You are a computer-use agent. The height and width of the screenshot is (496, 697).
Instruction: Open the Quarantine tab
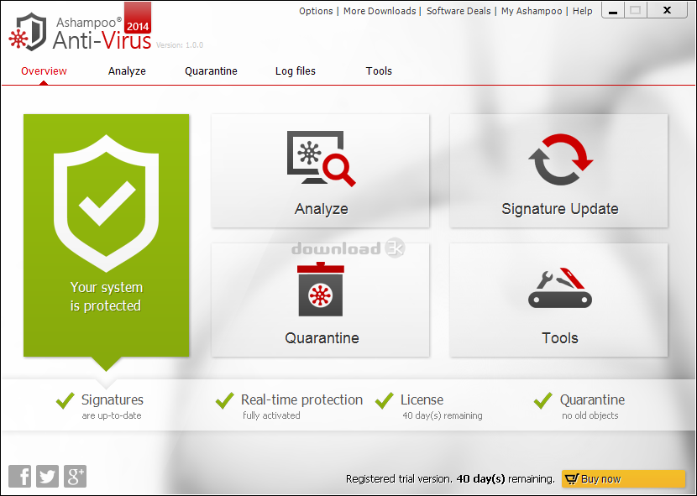pos(211,71)
